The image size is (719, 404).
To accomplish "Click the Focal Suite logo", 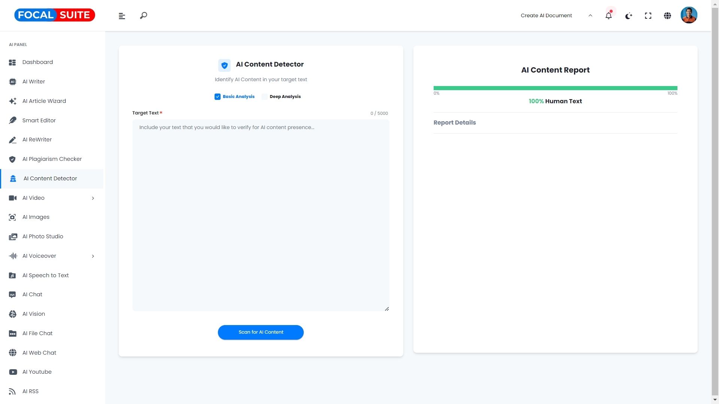I will [55, 15].
